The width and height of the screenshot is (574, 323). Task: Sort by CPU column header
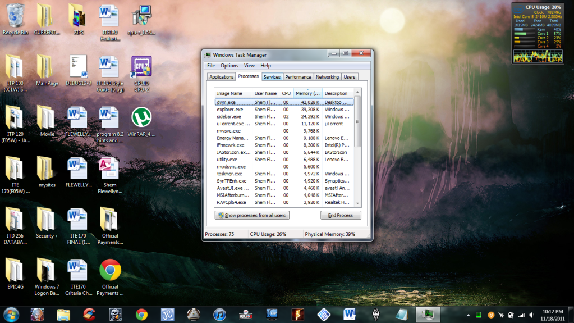tap(286, 93)
